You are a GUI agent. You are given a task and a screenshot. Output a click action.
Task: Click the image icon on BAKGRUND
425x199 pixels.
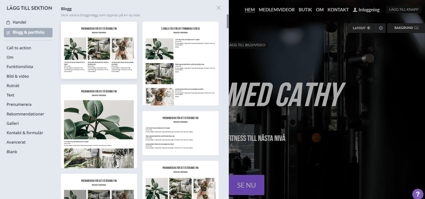pos(416,28)
